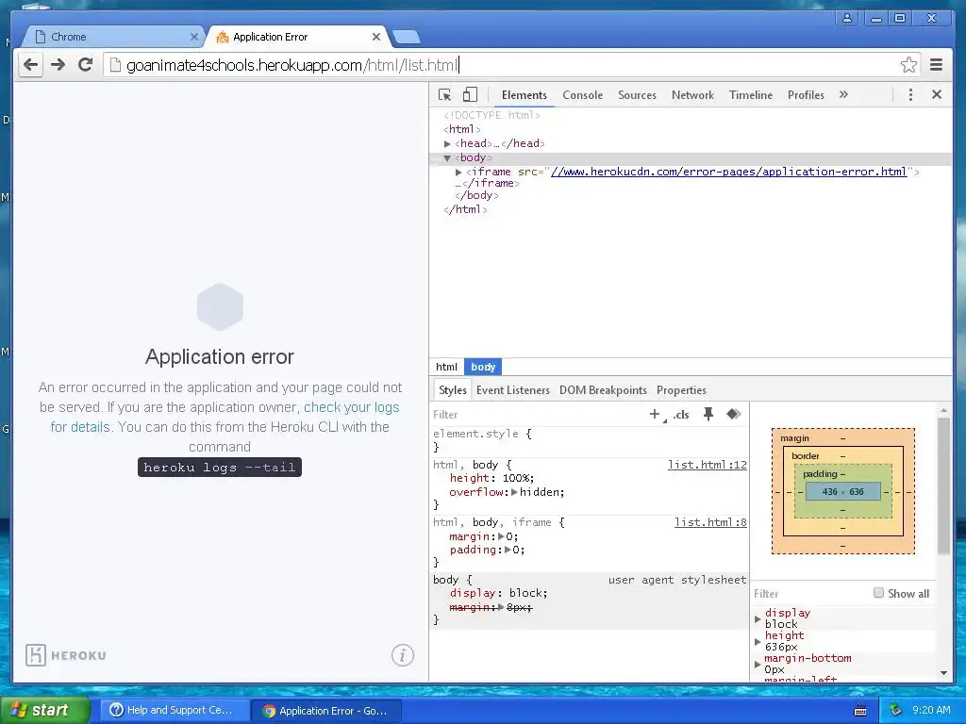The image size is (966, 724).
Task: Switch to the Sources tab
Action: tap(637, 95)
